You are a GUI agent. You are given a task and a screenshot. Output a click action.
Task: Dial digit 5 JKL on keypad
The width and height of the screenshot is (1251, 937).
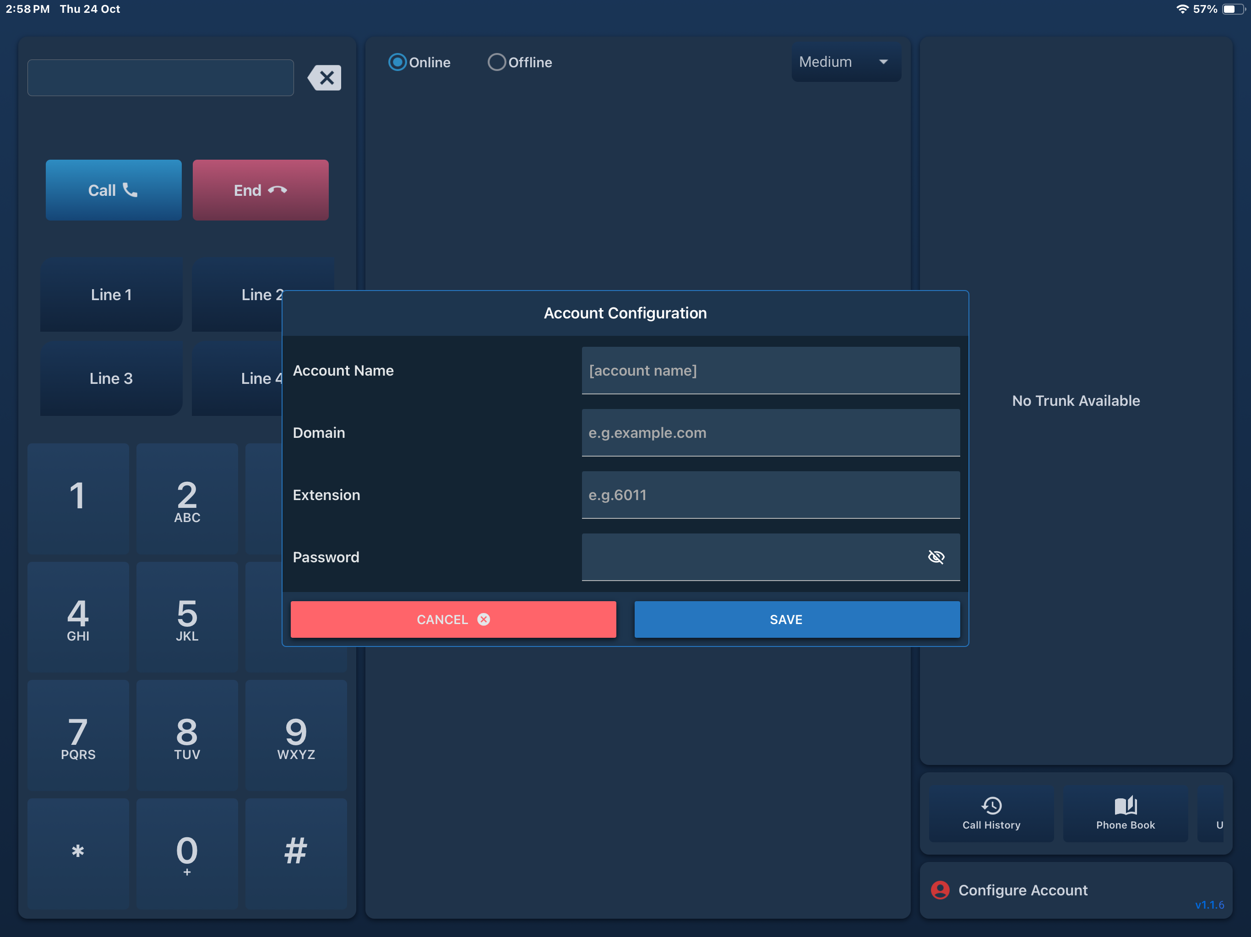pyautogui.click(x=187, y=619)
